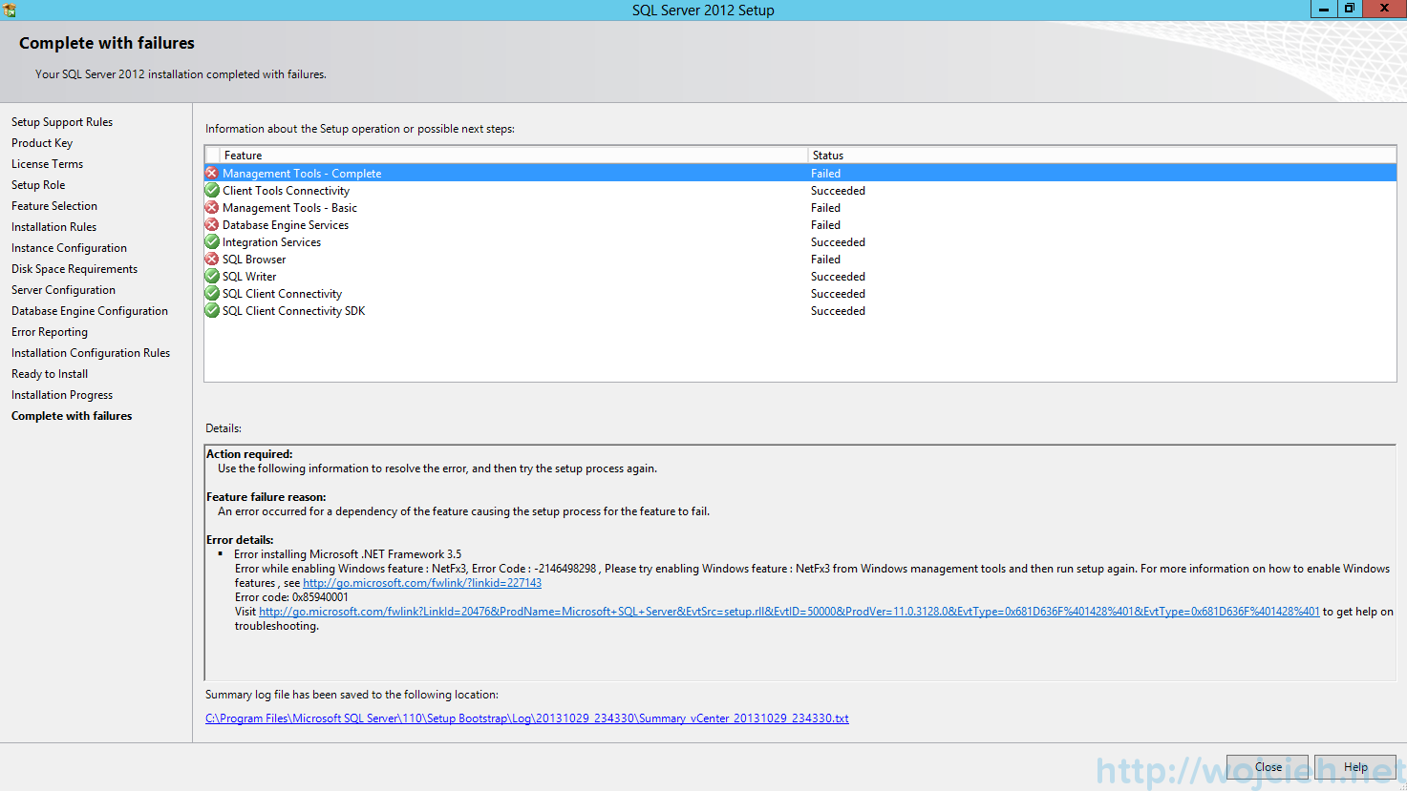Select Setup Role step
This screenshot has height=791, width=1407.
(x=38, y=185)
